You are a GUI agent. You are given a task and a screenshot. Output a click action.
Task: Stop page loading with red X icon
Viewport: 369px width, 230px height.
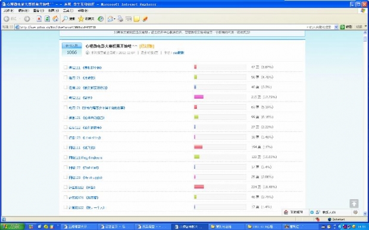click(39, 19)
